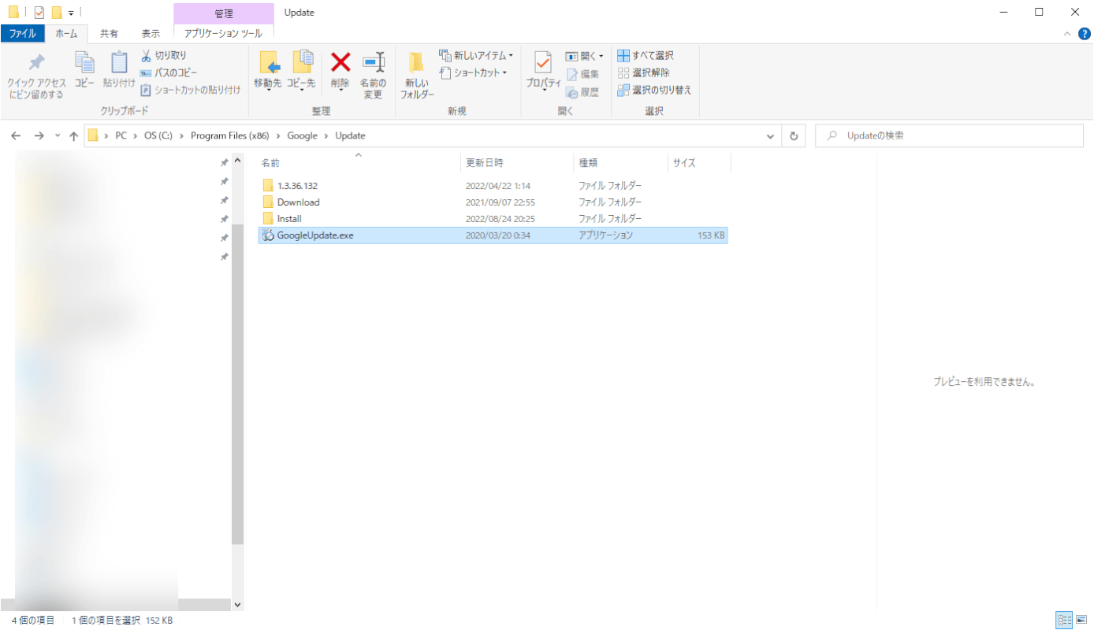Click navigation pane scroll down arrow
Viewport: 1094px width, 630px height.
tap(238, 605)
